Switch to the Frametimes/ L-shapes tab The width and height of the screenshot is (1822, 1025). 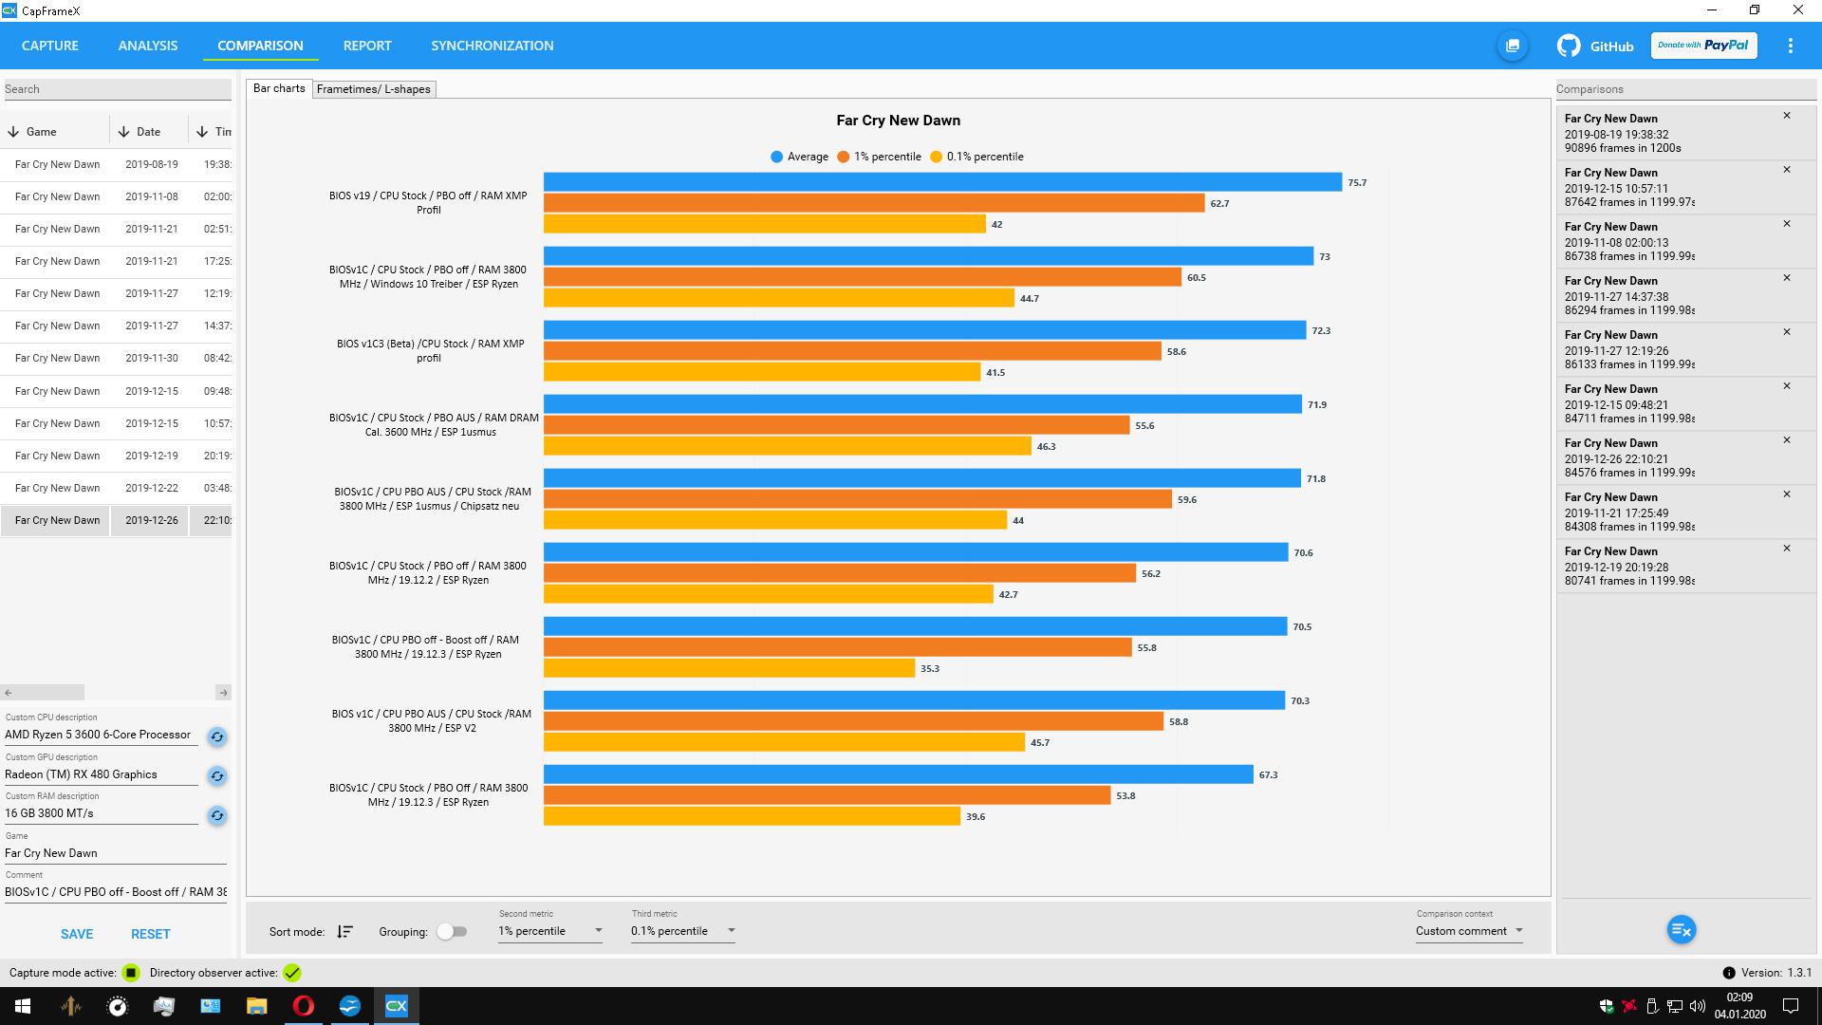tap(373, 89)
